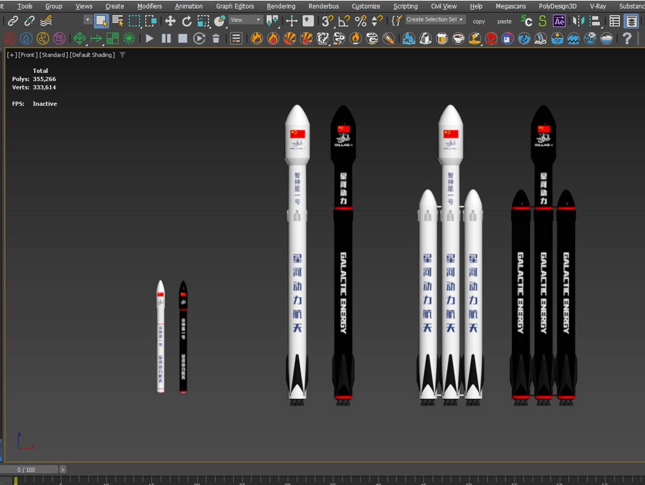Toggle Spinner Snap
This screenshot has width=645, height=485.
click(377, 21)
